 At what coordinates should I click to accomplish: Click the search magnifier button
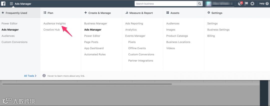[x=199, y=3]
